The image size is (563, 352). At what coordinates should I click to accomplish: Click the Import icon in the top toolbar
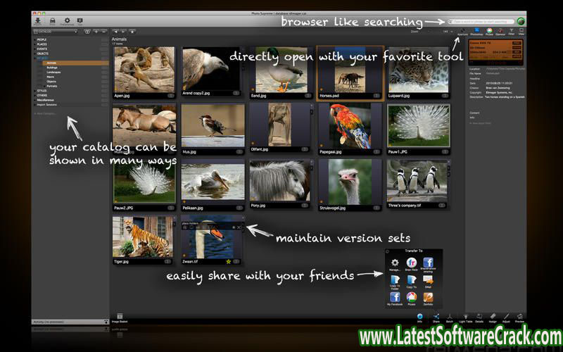point(36,21)
